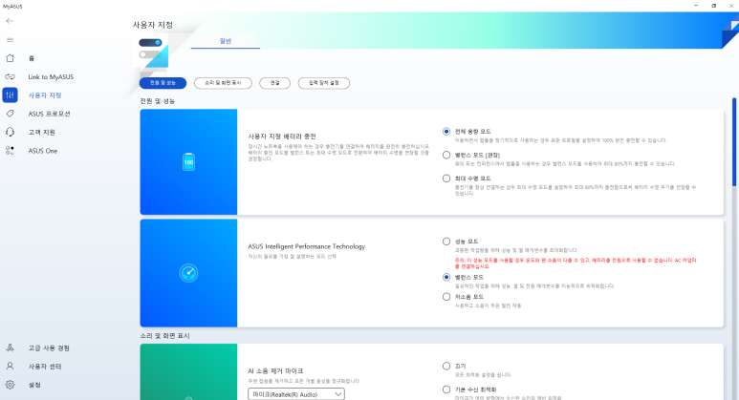This screenshot has width=739, height=400.
Task: Select 끄기 for AI noise-canceling microphone
Action: tap(446, 366)
